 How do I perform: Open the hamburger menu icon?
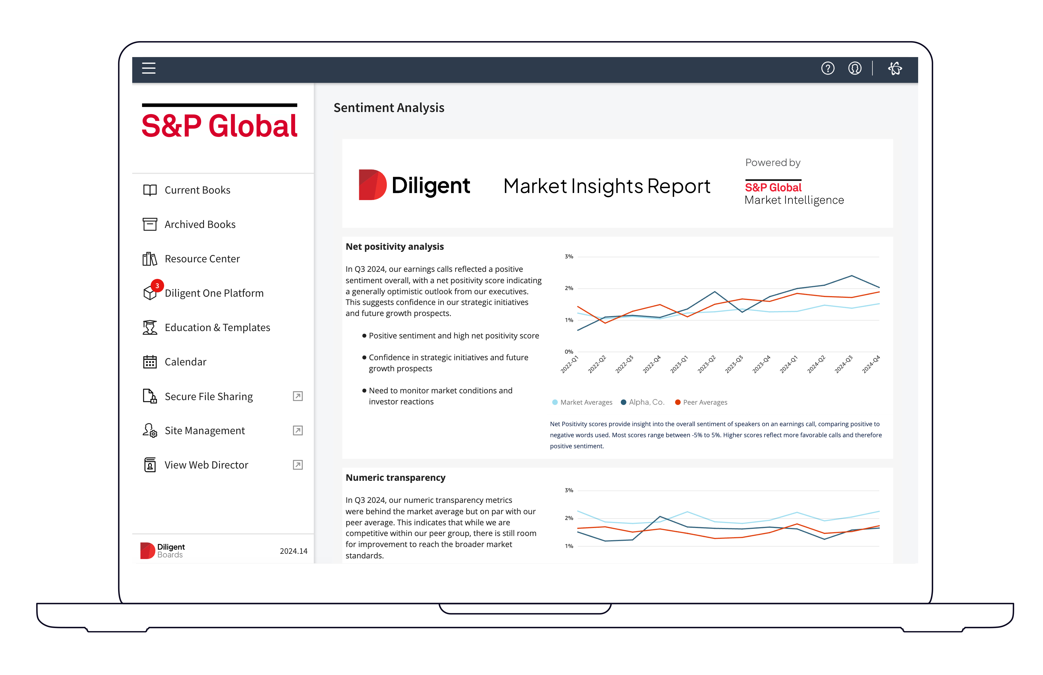coord(148,68)
